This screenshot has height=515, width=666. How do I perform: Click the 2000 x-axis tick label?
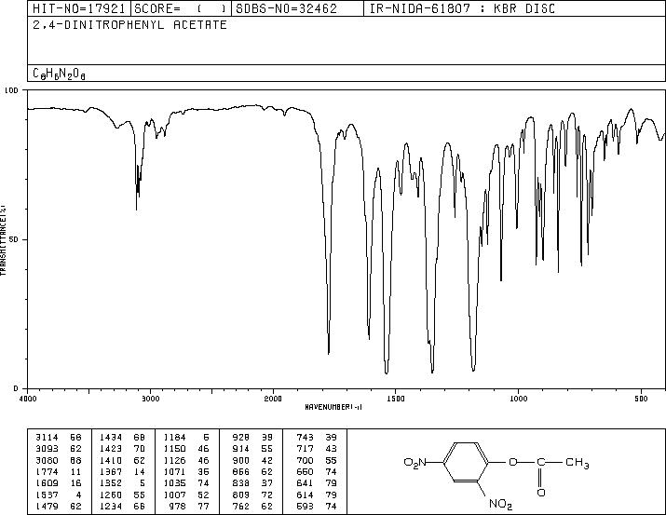point(273,399)
